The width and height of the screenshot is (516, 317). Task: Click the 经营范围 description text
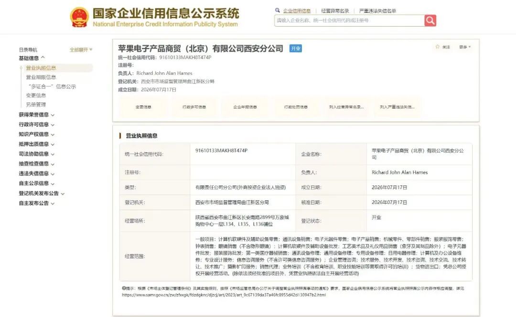(331, 256)
